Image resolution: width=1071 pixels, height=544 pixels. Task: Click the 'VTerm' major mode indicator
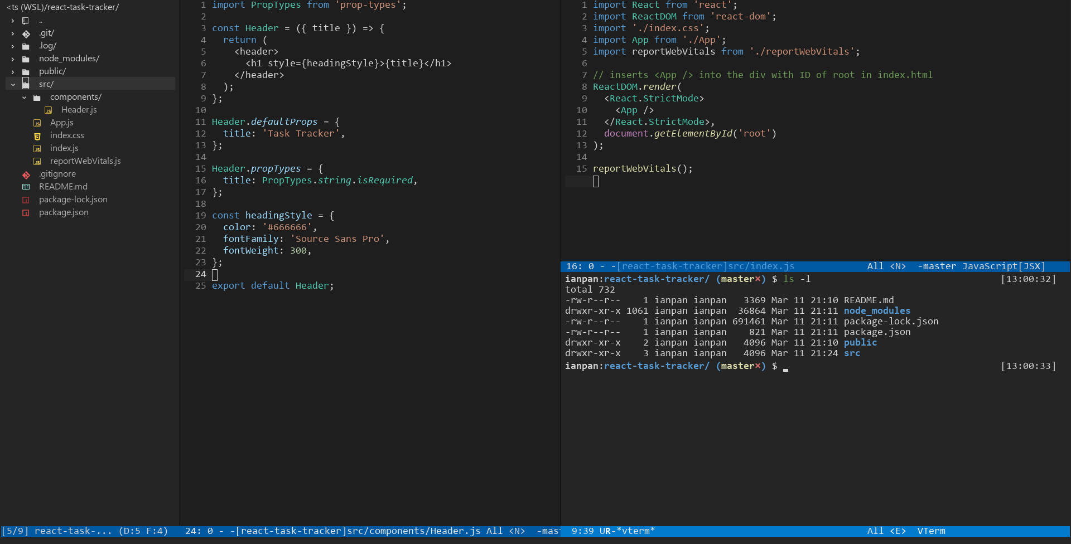931,531
